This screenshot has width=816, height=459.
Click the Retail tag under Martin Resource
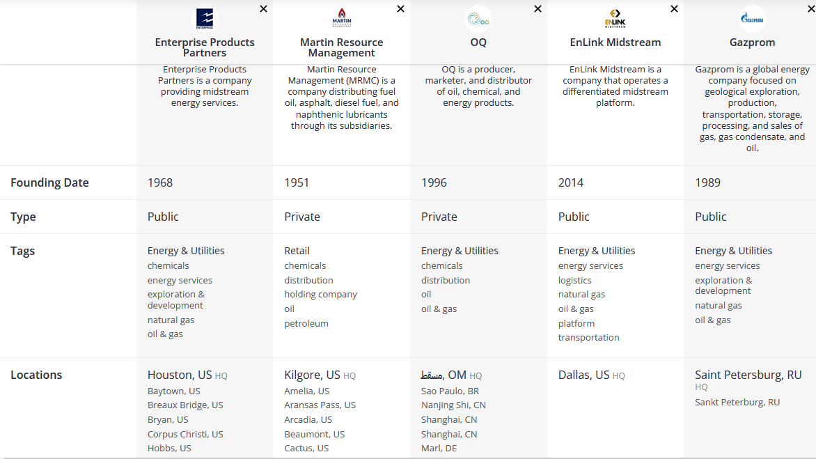click(297, 251)
